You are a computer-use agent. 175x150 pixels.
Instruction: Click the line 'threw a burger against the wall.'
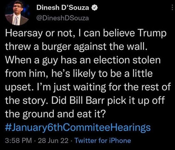(x=76, y=47)
